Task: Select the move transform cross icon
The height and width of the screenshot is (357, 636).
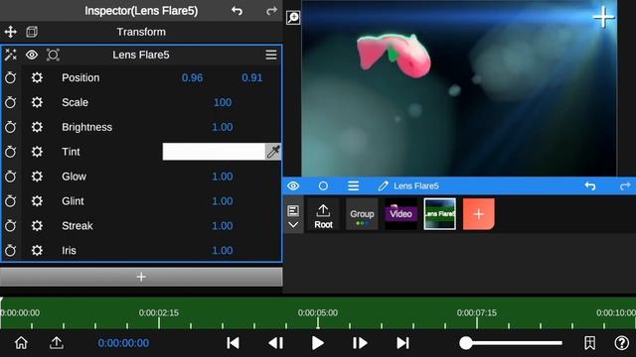Action: coord(11,32)
